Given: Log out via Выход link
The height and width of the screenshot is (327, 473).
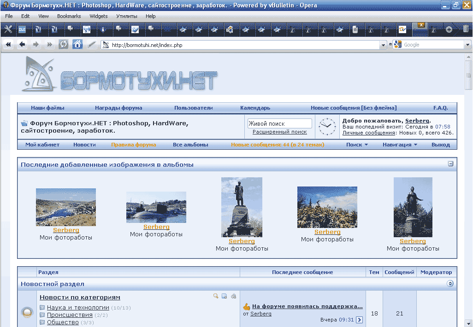Looking at the screenshot, I should tap(440, 145).
